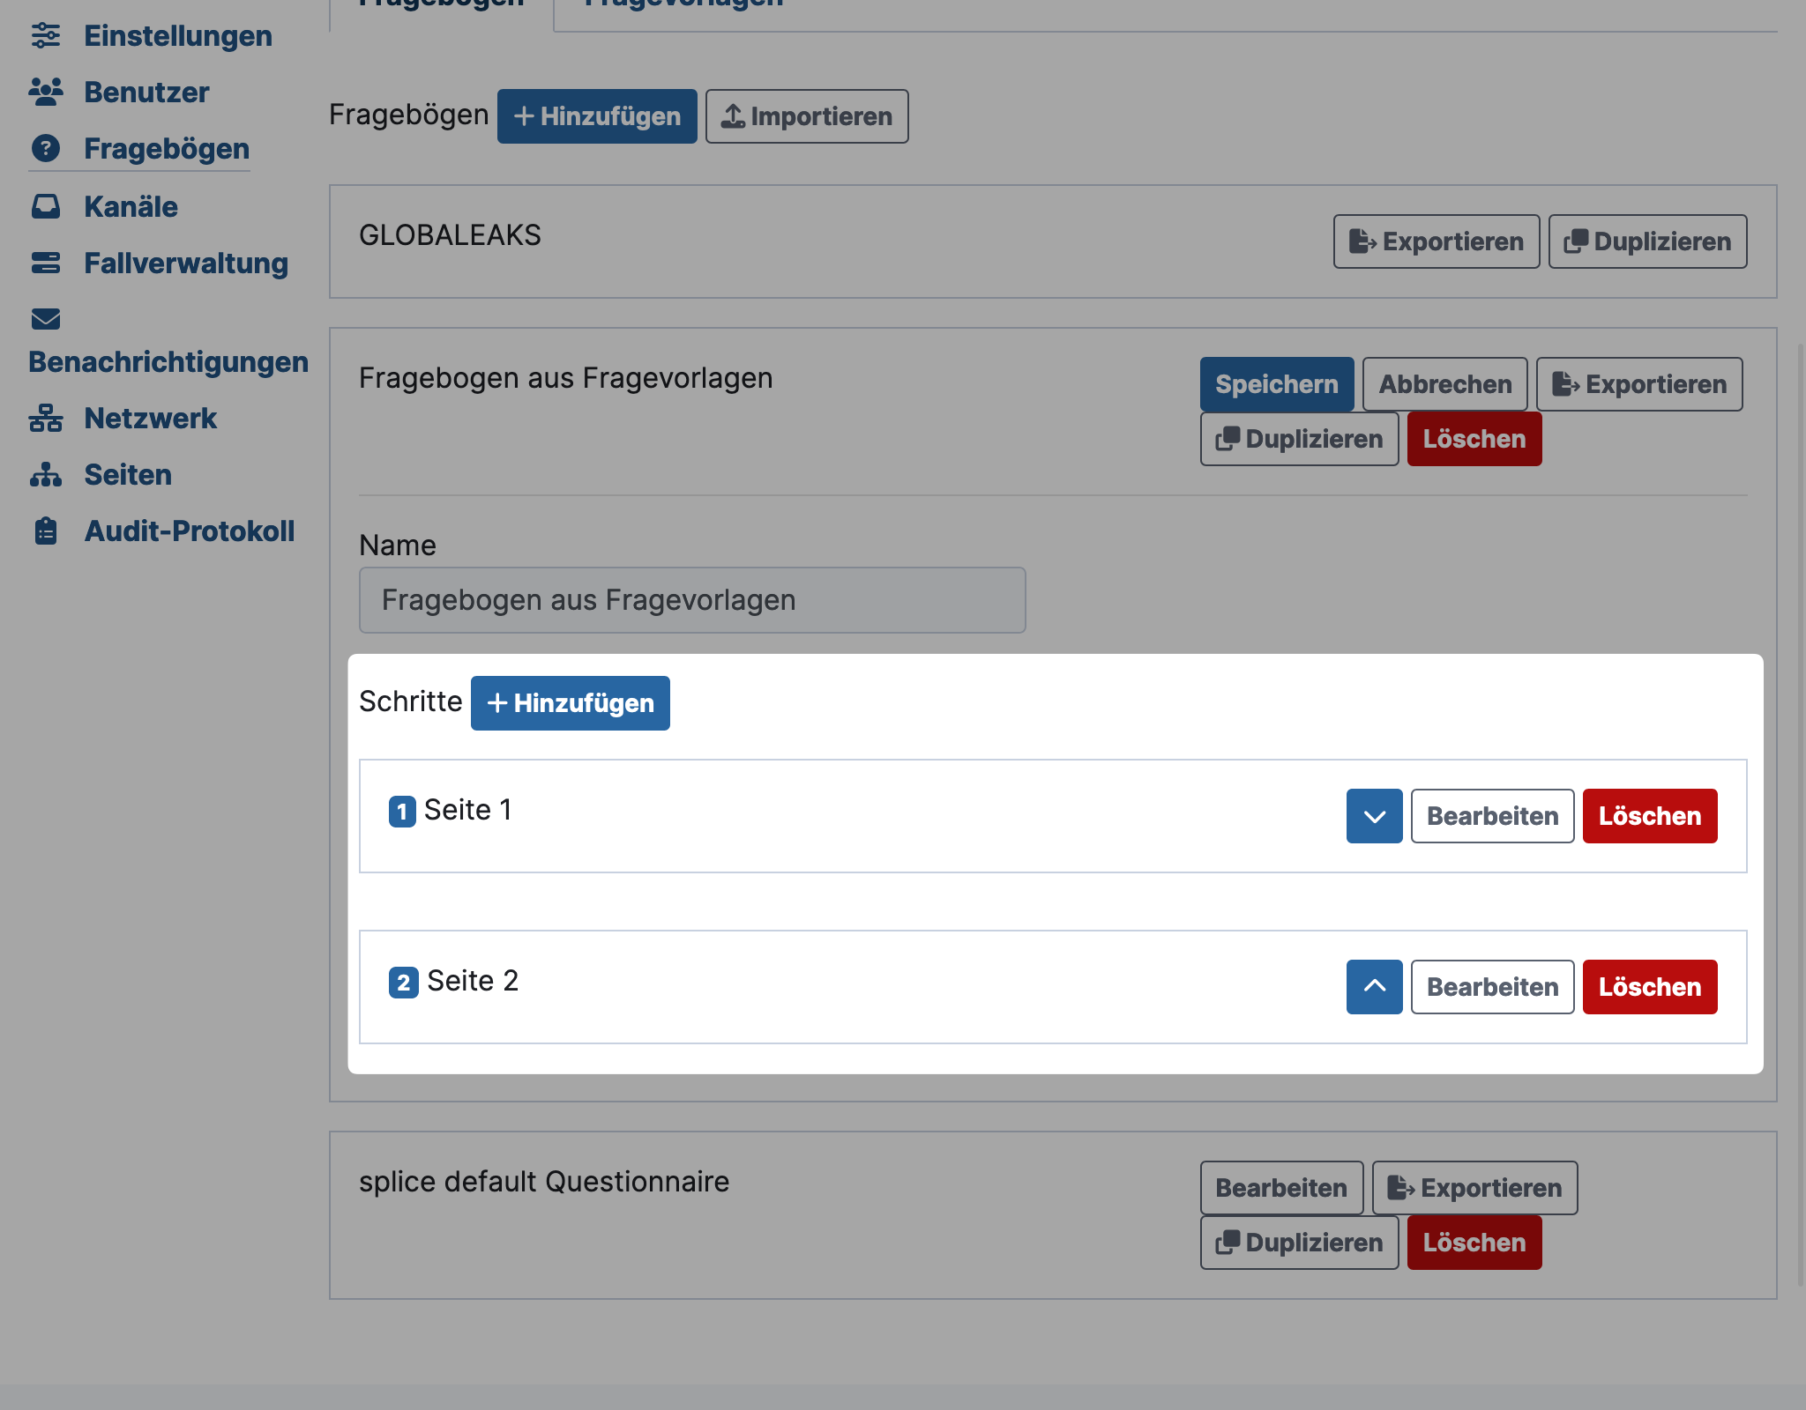Click the Name input field

pos(692,600)
